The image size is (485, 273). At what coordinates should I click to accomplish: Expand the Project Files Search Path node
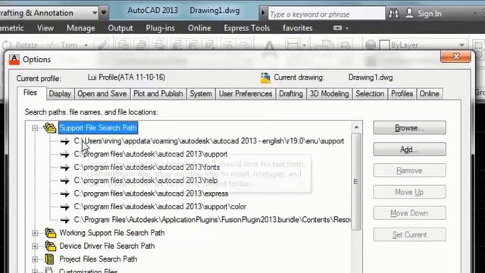point(35,259)
